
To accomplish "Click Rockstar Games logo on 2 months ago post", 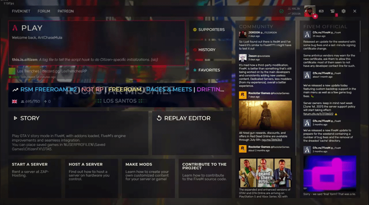I will [243, 149].
